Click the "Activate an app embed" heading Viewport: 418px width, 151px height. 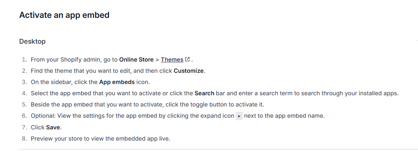(64, 15)
